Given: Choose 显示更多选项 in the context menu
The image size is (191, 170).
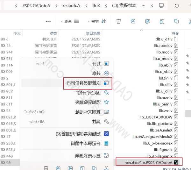Looking at the screenshot, I should [67, 156].
